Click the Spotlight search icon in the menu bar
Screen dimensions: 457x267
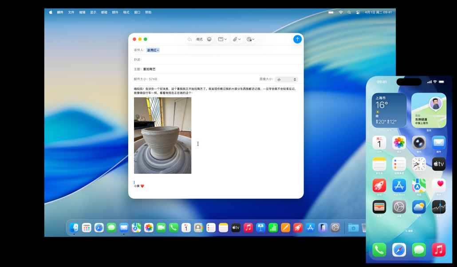(349, 12)
